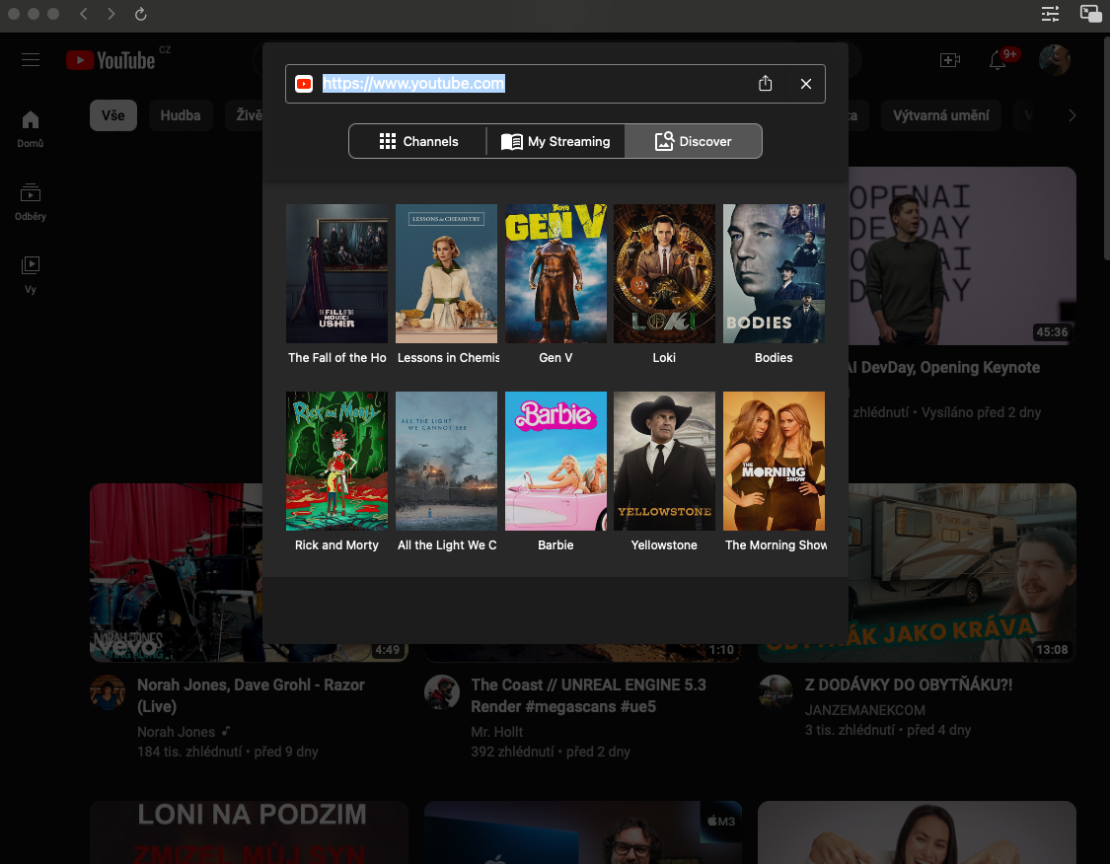Open the Rick and Morty poster
This screenshot has width=1110, height=864.
[x=337, y=462]
